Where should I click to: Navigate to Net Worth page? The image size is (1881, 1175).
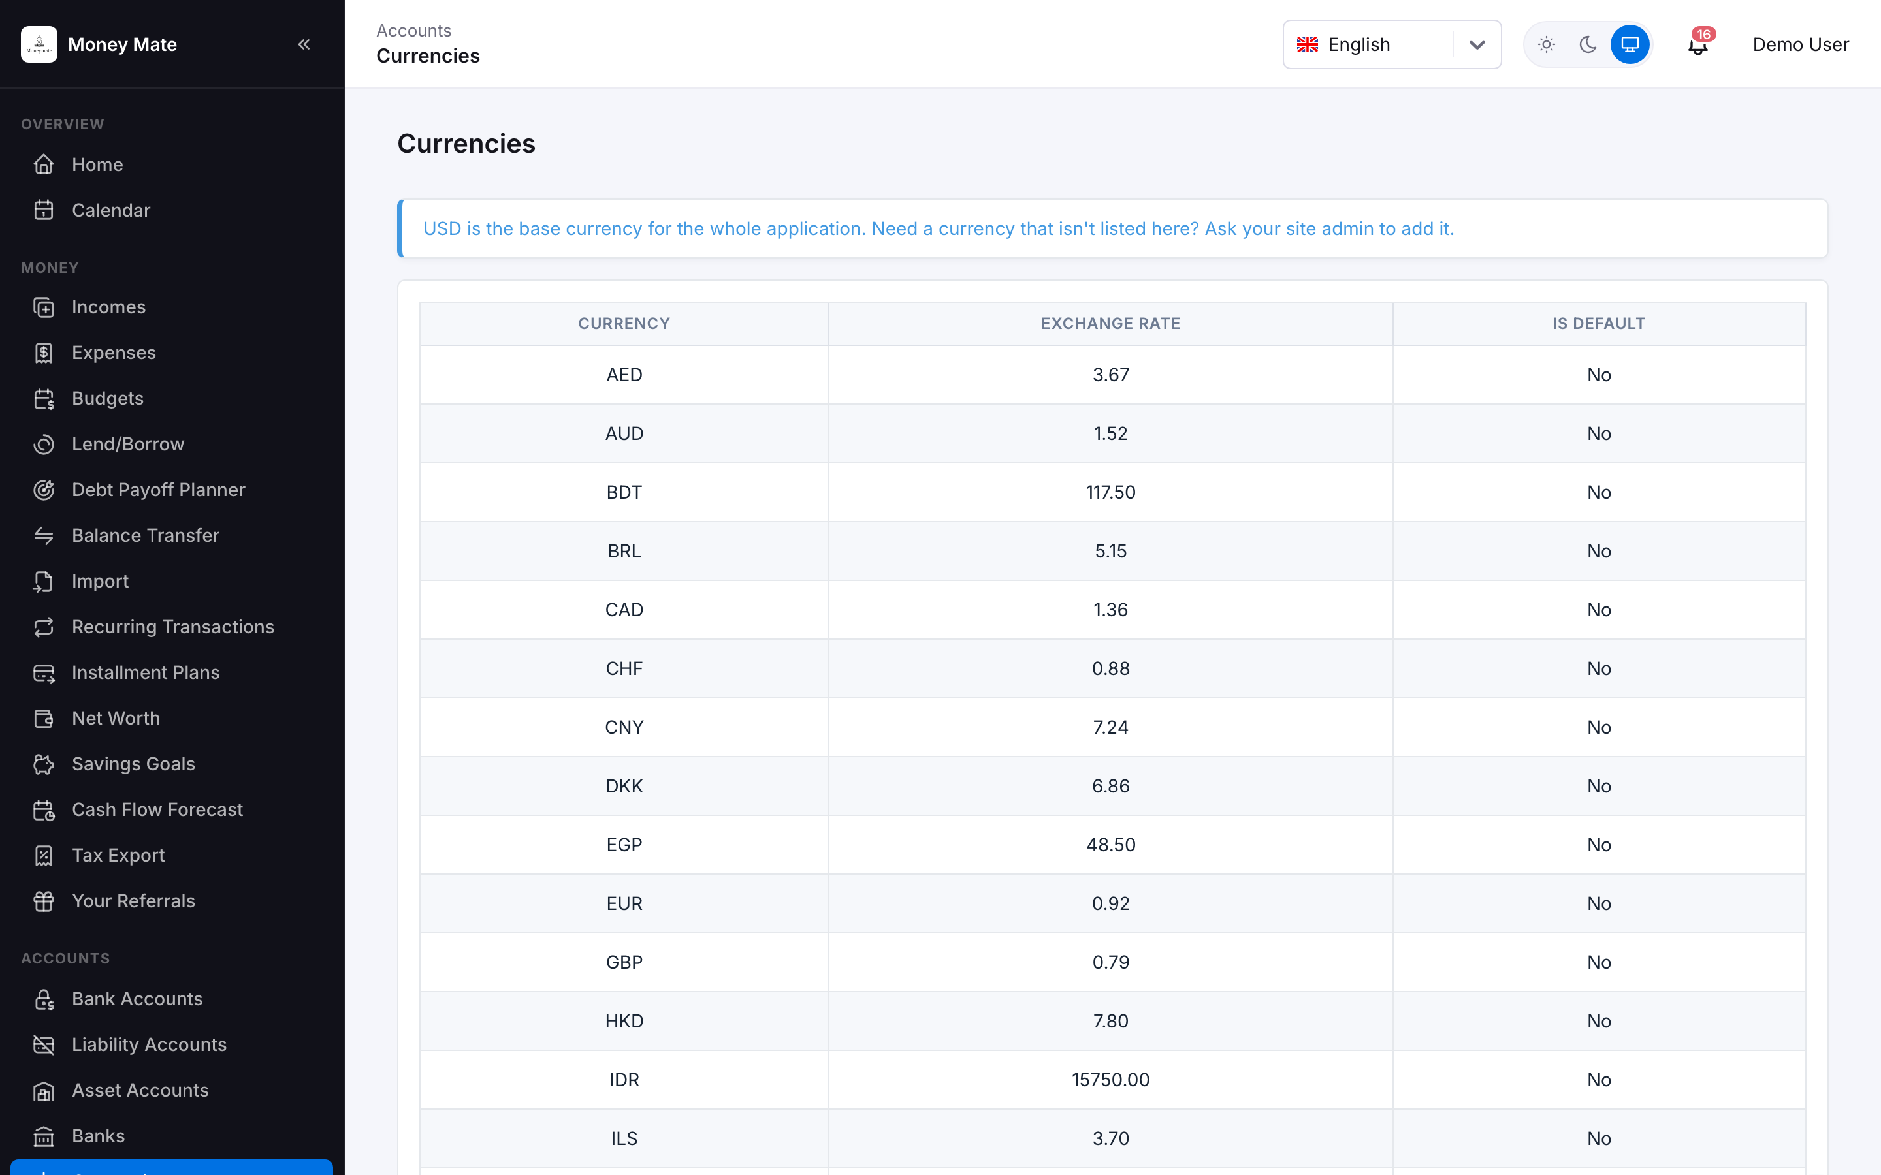click(172, 718)
